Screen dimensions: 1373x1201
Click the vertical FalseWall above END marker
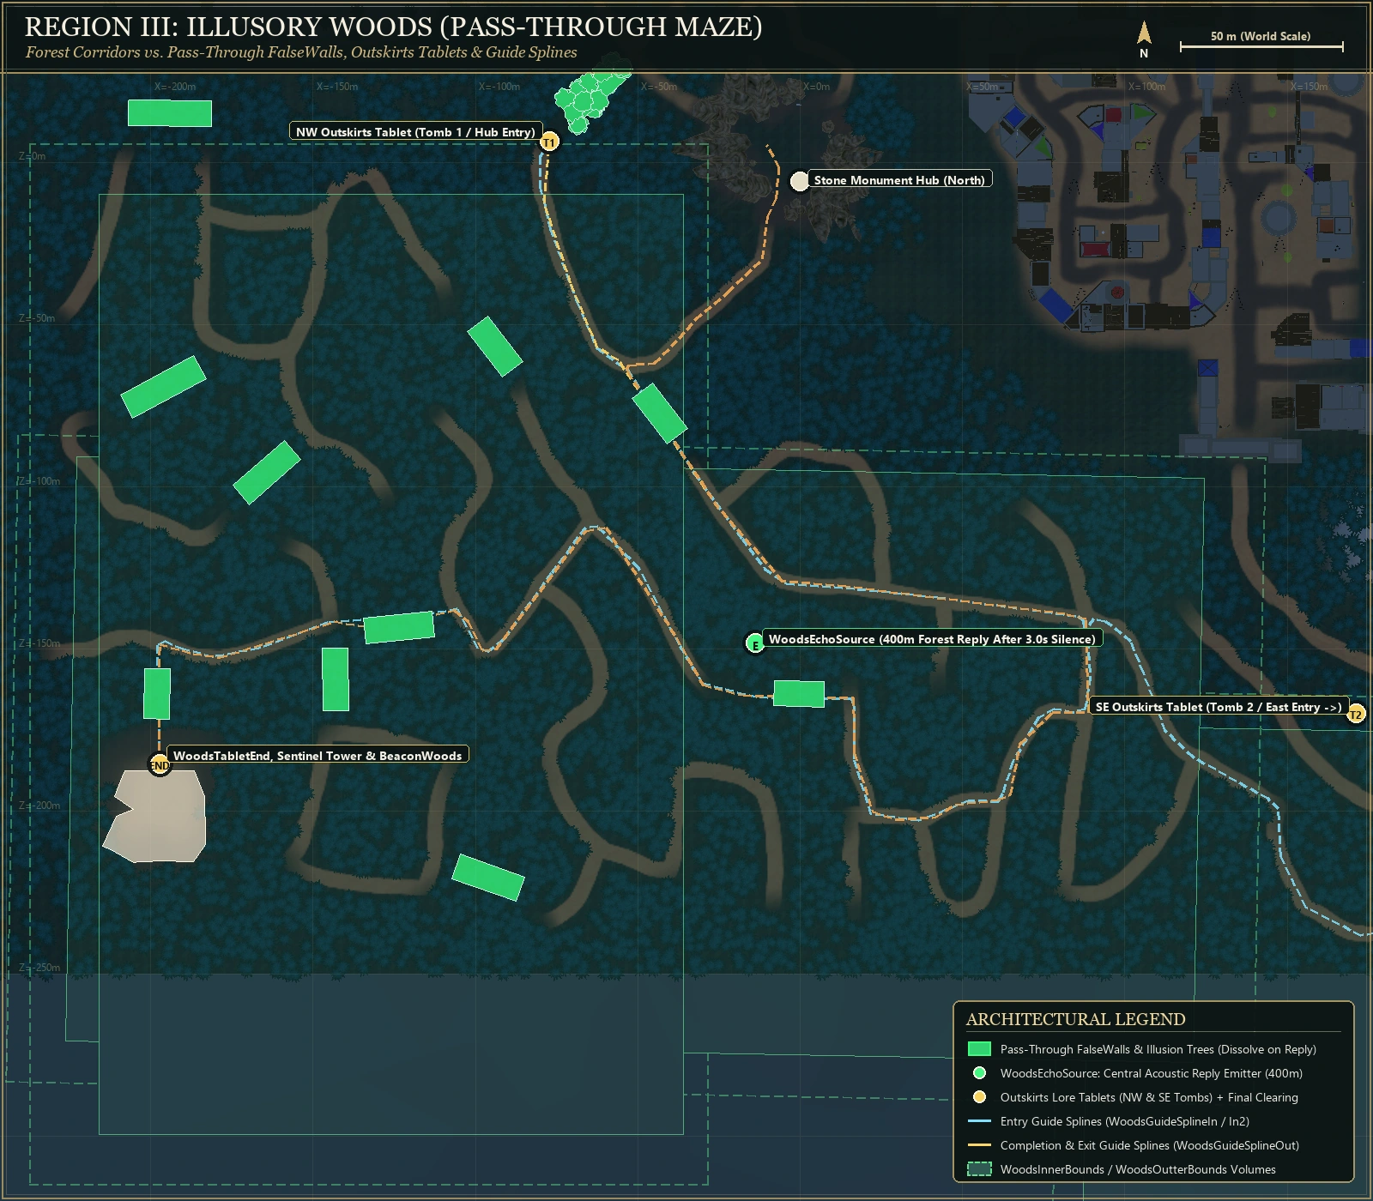[x=157, y=694]
